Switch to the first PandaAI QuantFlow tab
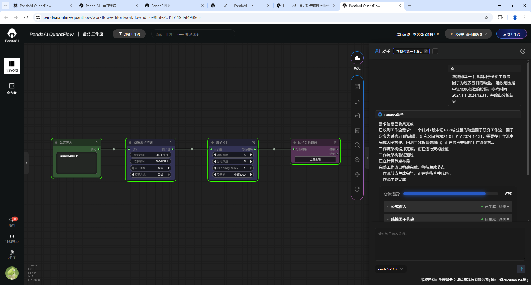 [43, 6]
